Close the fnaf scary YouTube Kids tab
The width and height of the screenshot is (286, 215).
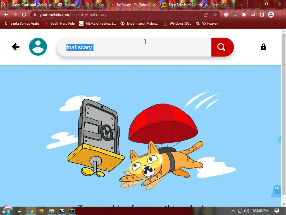click(x=154, y=5)
